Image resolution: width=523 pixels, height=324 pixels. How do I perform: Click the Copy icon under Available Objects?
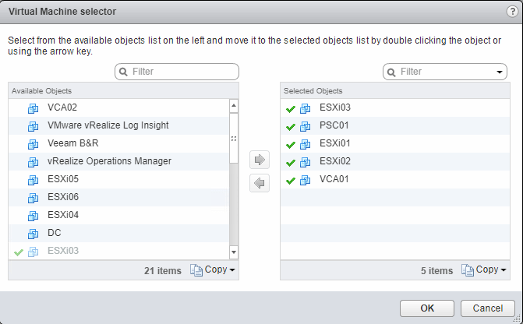[x=196, y=270]
